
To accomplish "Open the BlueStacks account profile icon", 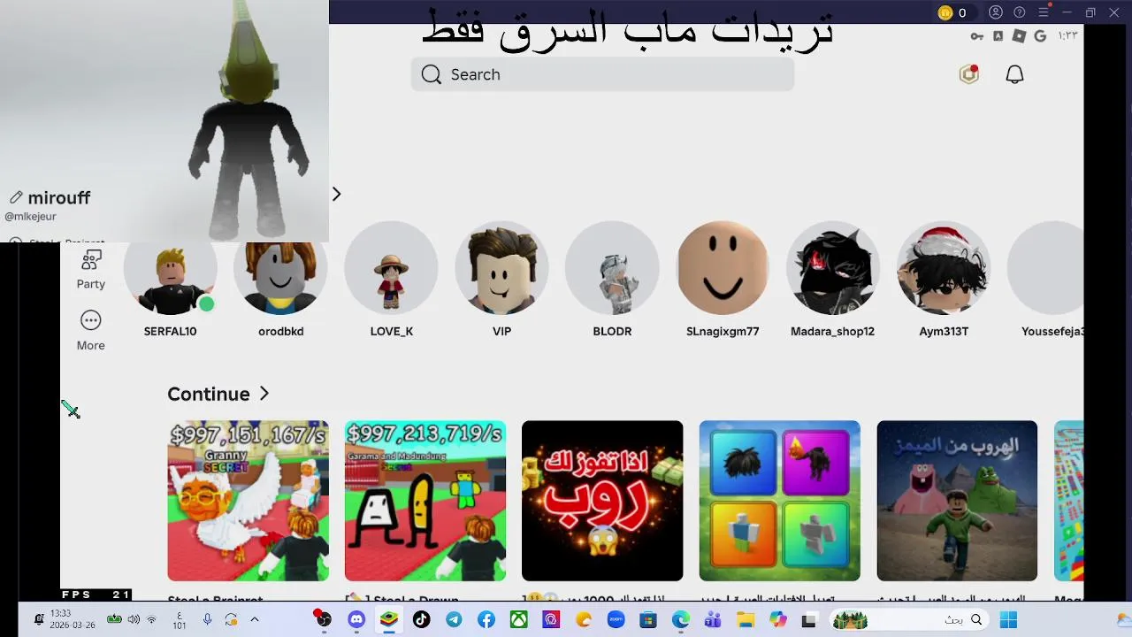I will [996, 12].
